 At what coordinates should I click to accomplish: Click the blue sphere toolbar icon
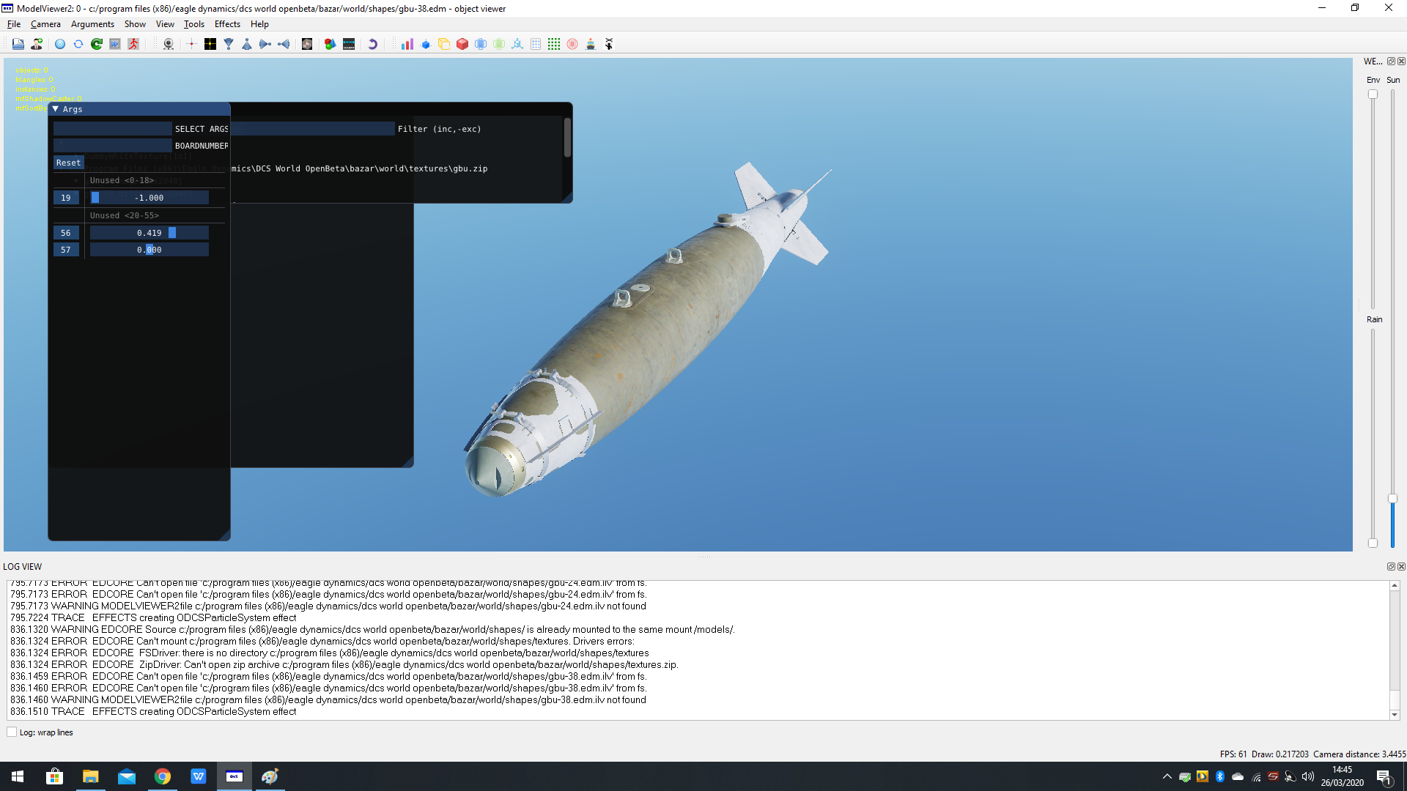point(60,44)
